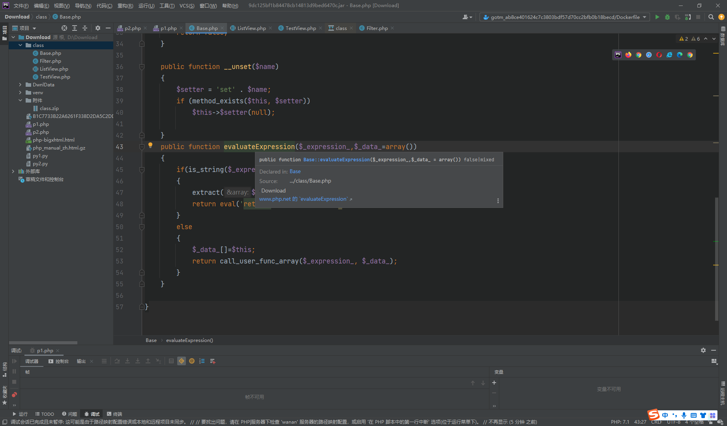Image resolution: width=727 pixels, height=426 pixels.
Task: Open the 终端 terminal tool window
Action: click(x=114, y=414)
